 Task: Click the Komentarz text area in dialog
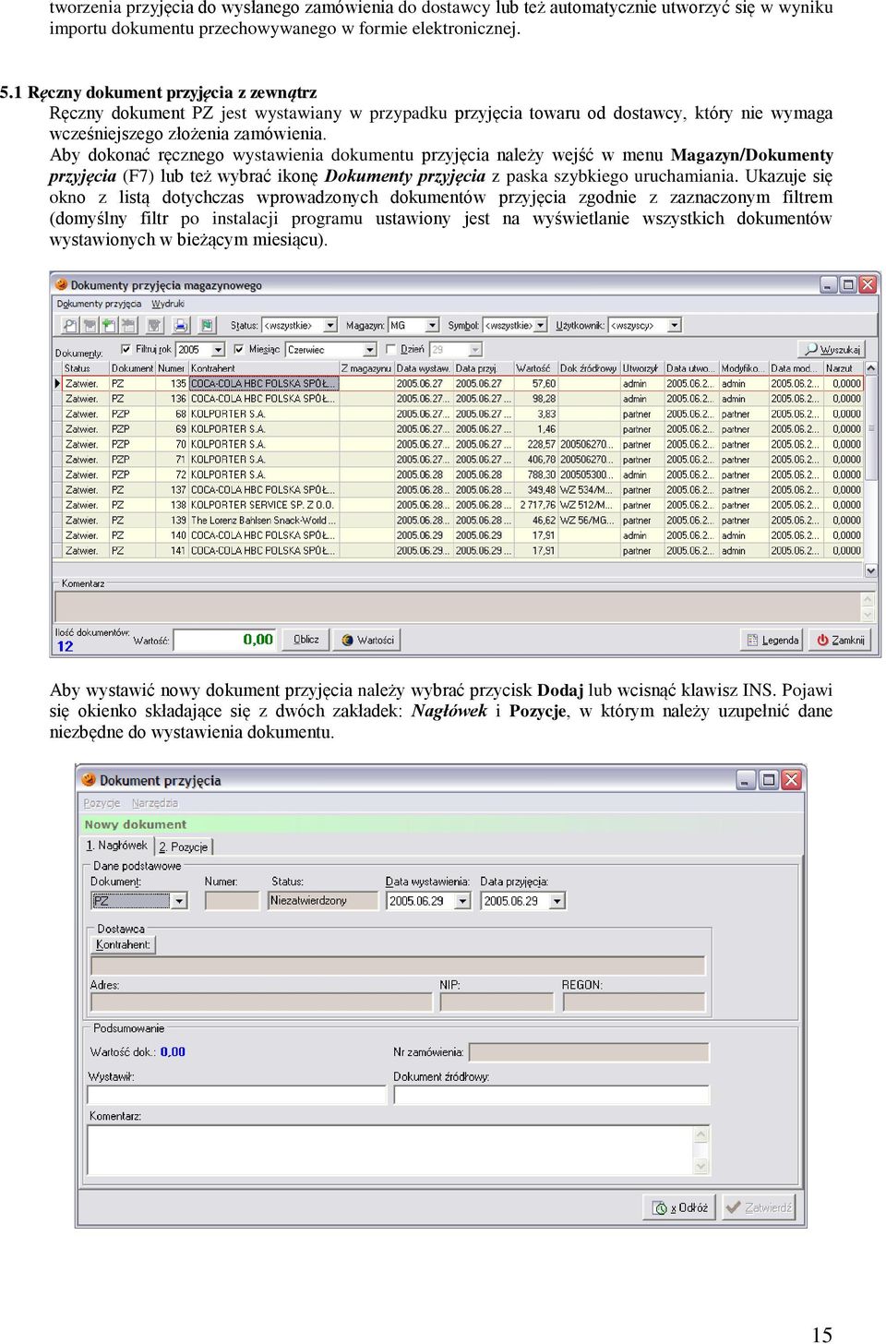click(x=390, y=1151)
